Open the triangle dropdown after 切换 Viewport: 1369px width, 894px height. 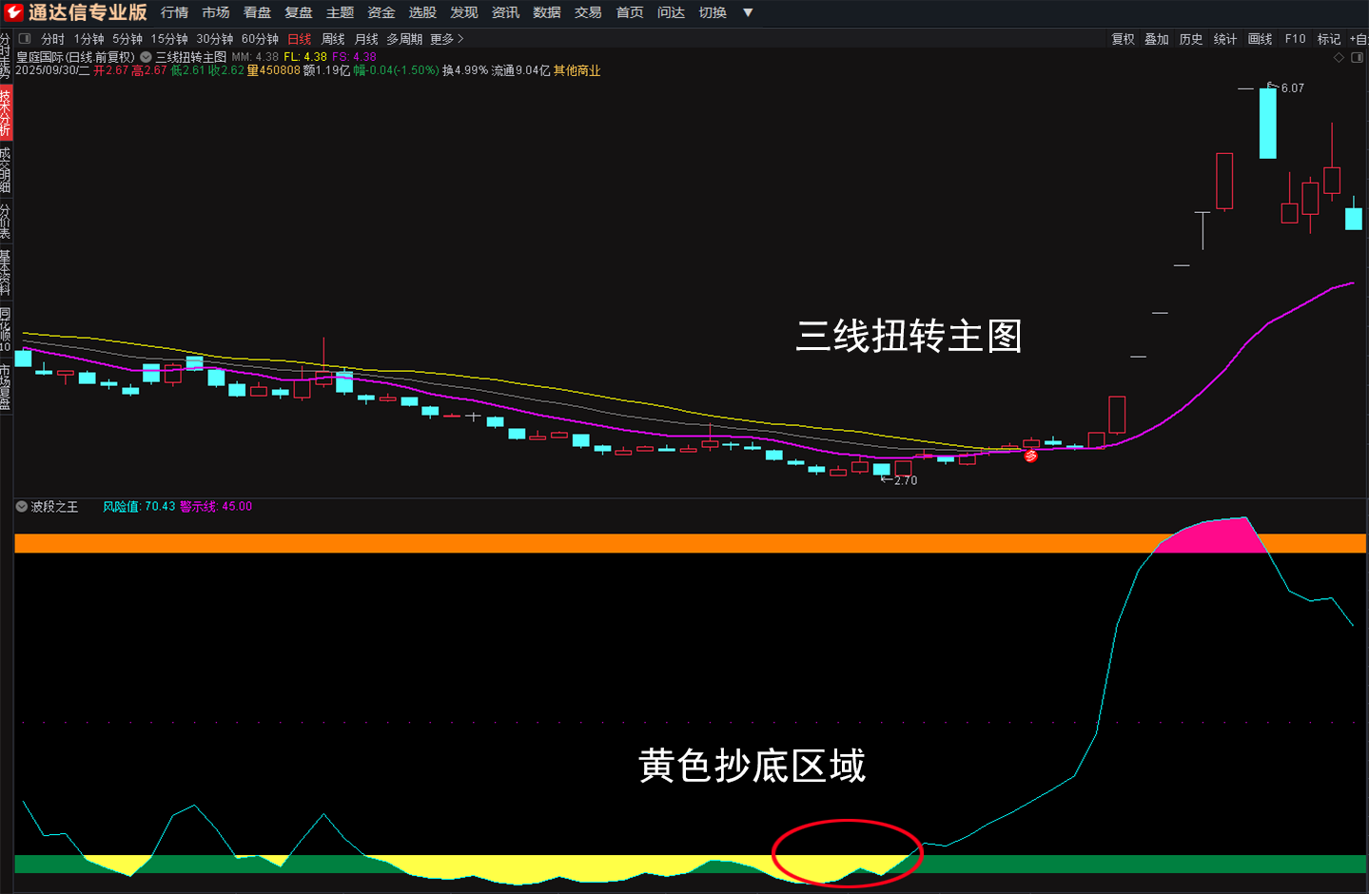pos(748,12)
